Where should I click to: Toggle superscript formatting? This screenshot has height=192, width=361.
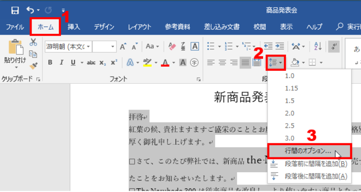click(x=114, y=62)
